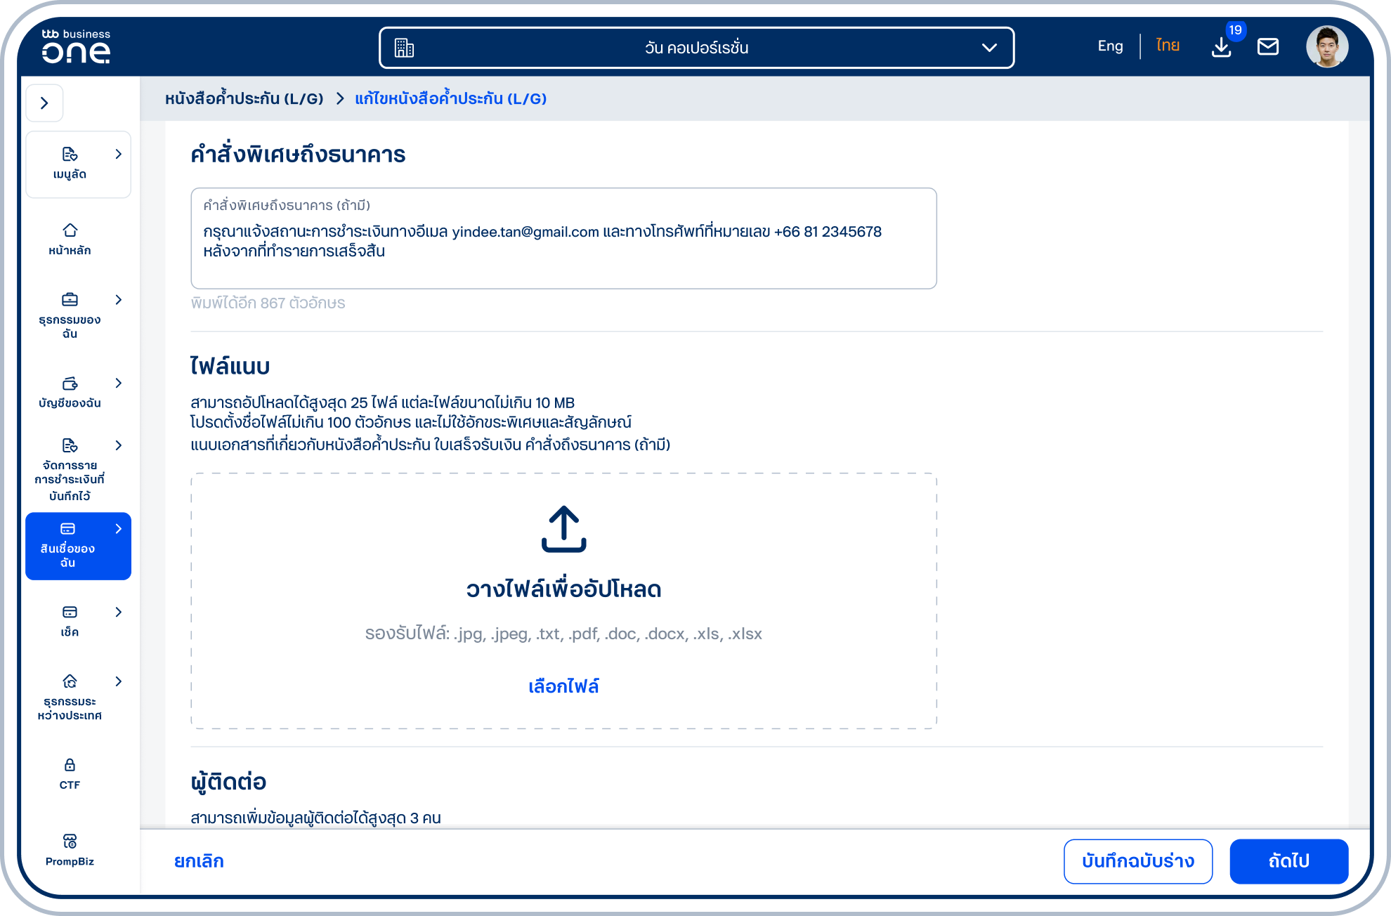Click the breadcrumb separator arrow
Screen dimensions: 1391x916
point(340,98)
